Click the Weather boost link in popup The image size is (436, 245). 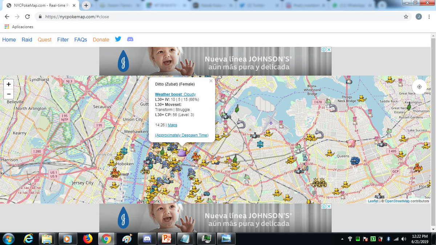(x=168, y=94)
